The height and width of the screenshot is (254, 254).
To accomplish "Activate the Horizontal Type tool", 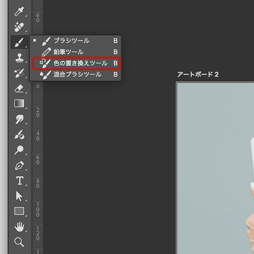I will [x=19, y=181].
